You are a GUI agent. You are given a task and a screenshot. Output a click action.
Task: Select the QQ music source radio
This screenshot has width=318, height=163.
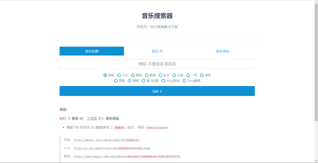119,75
